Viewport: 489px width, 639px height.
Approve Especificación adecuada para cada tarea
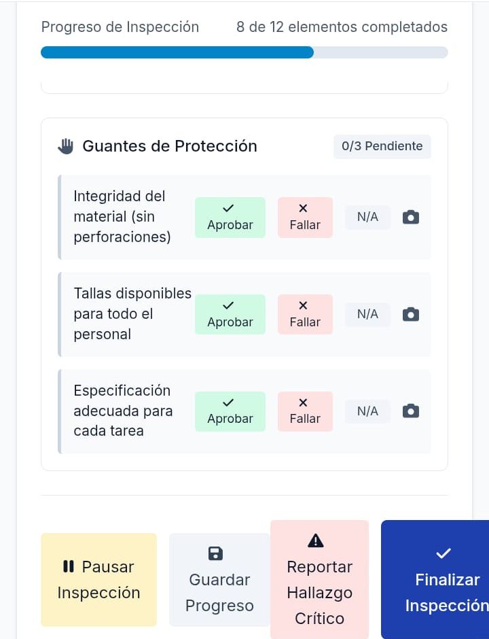(x=230, y=411)
